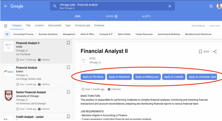Switch to the JOBS tab
Viewport: 222px width, 121px height.
(x=77, y=16)
